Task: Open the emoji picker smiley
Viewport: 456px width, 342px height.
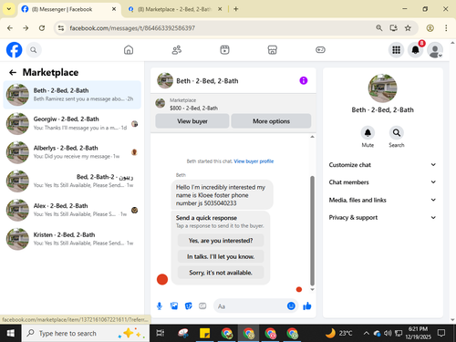Action: [291, 306]
